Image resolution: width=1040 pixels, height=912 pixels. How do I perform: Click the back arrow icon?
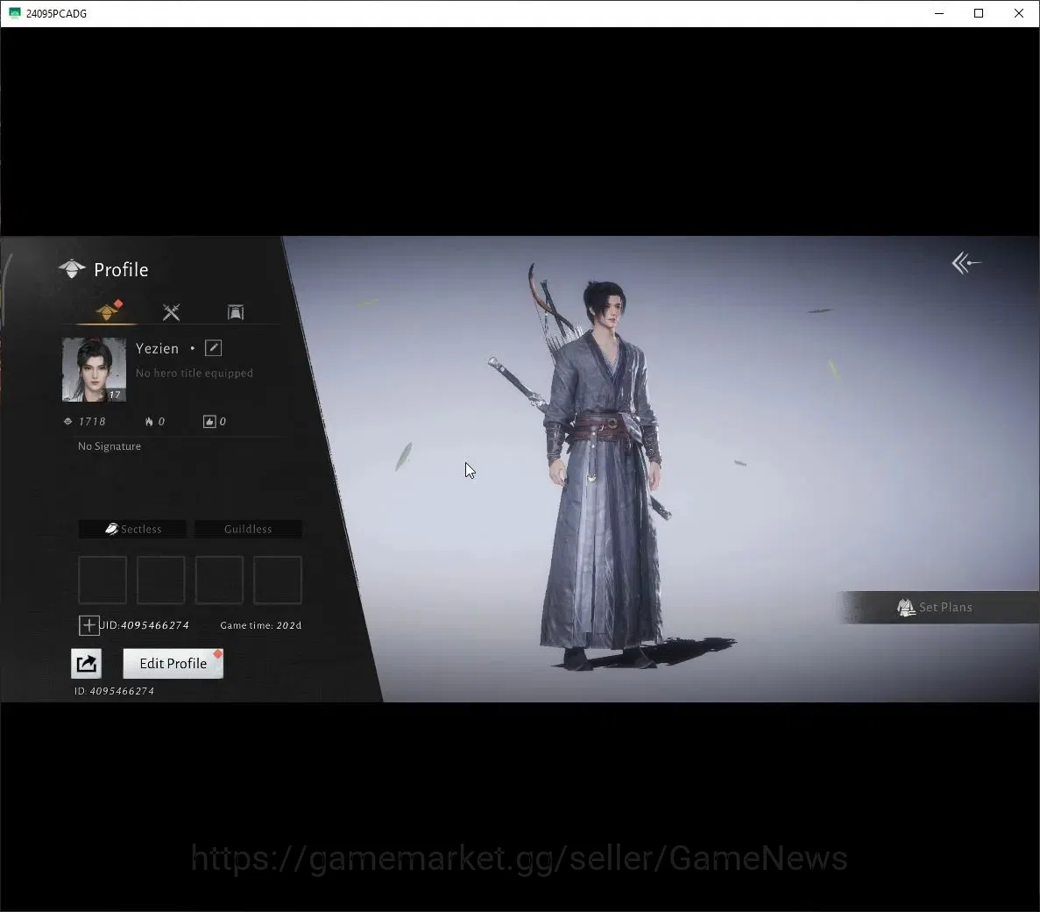pyautogui.click(x=966, y=263)
